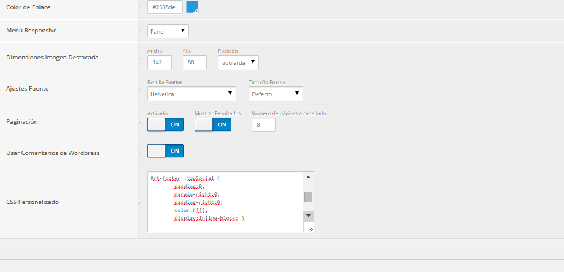Click the CSS textarea scroll up arrow
Image resolution: width=564 pixels, height=272 pixels.
coord(308,177)
